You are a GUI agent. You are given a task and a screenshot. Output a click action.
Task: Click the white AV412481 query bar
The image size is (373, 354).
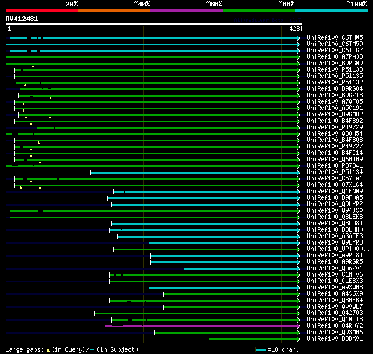[154, 24]
